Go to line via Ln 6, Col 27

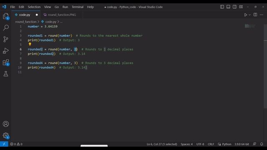point(162,144)
